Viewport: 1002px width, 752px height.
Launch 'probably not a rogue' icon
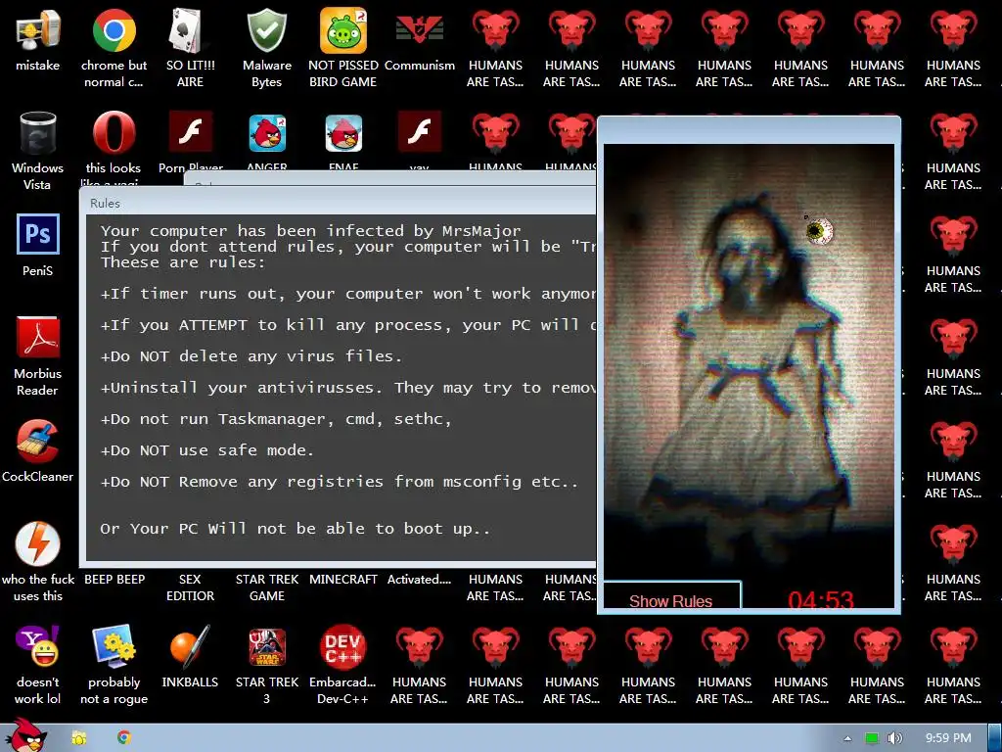114,646
